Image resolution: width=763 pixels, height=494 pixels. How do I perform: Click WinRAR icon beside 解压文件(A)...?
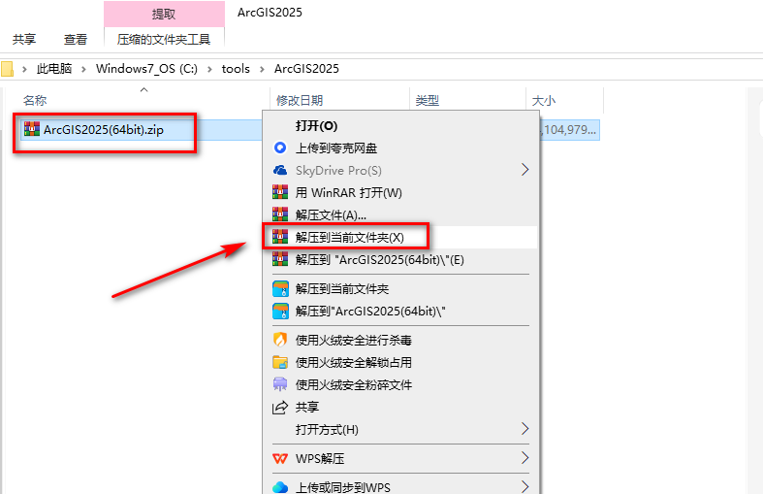pyautogui.click(x=280, y=214)
